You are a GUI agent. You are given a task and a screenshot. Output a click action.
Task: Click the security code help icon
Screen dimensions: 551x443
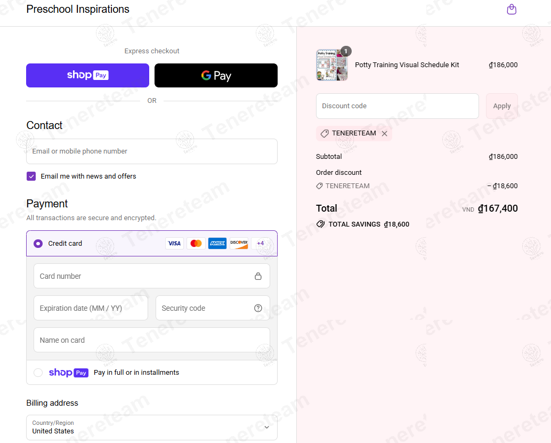point(258,308)
